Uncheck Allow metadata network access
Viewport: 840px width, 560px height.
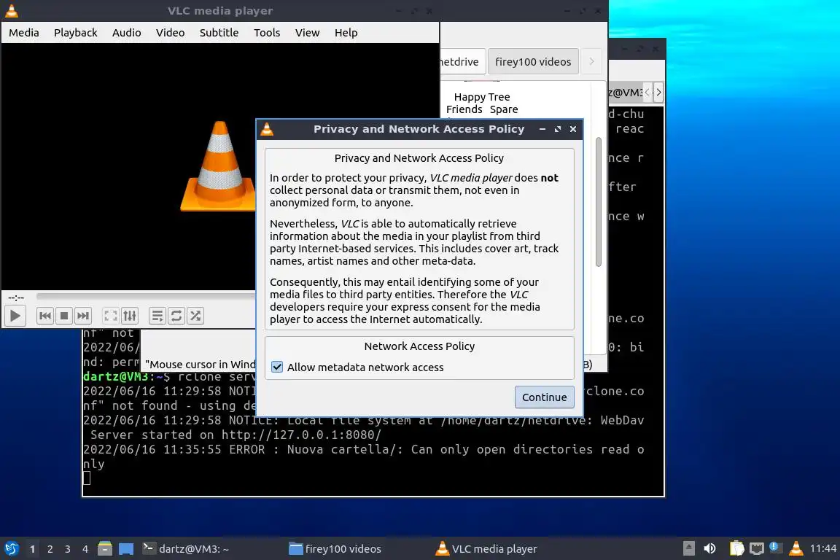click(277, 367)
